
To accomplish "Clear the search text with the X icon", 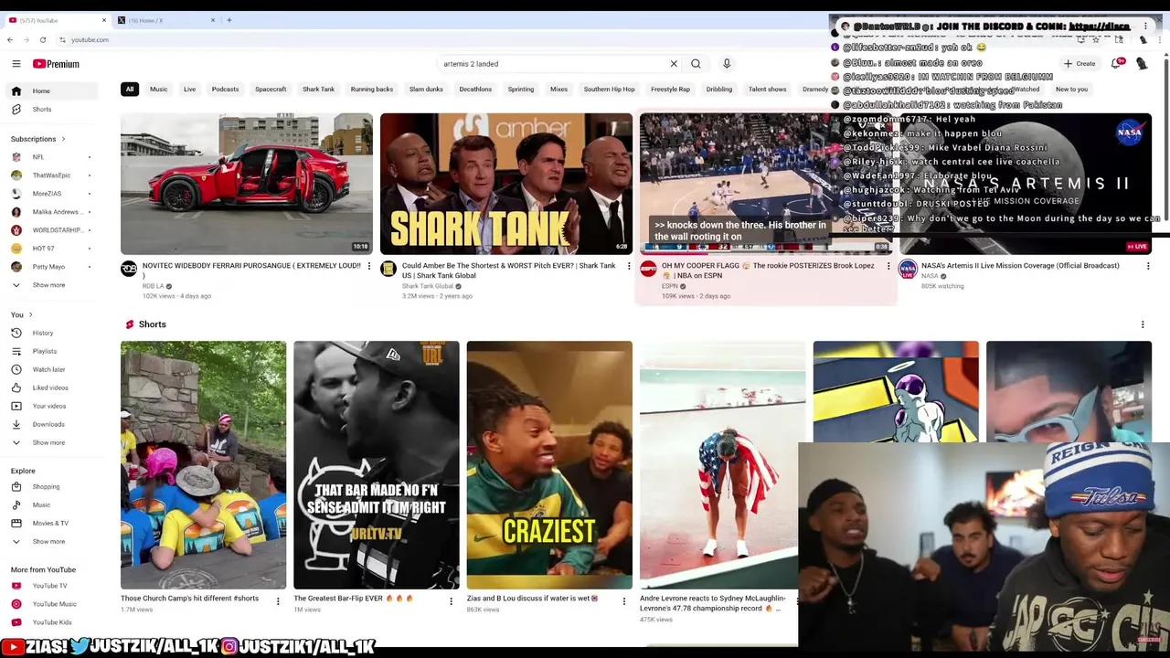I will click(x=674, y=64).
